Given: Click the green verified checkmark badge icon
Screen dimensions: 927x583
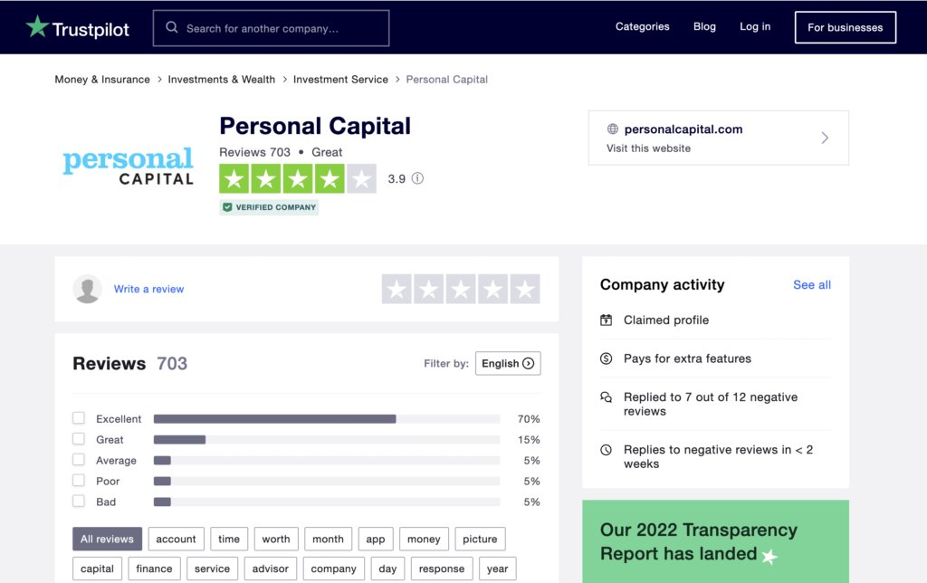Looking at the screenshot, I should [227, 207].
